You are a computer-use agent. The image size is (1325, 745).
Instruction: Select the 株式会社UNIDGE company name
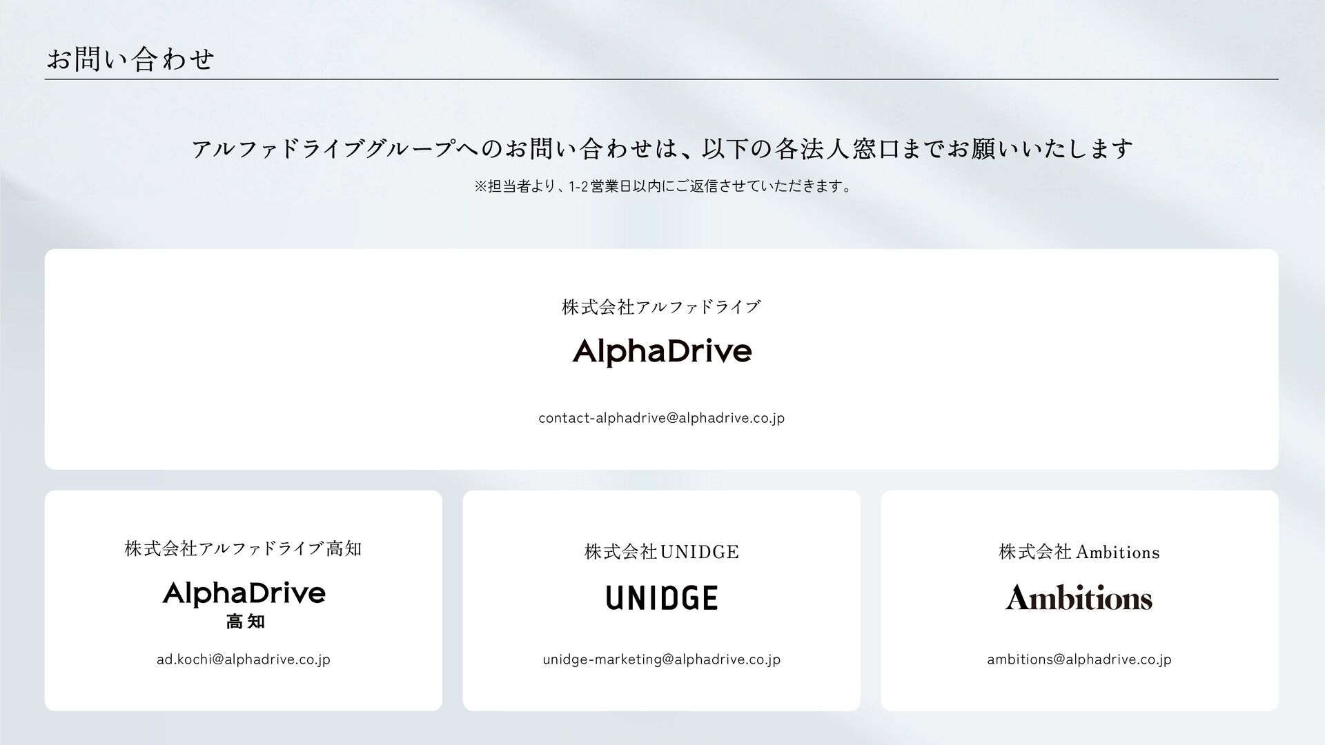(662, 552)
